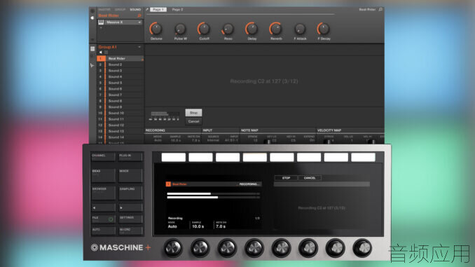Select the Beat Rider sound slot 1
The width and height of the screenshot is (475, 267).
coord(121,58)
